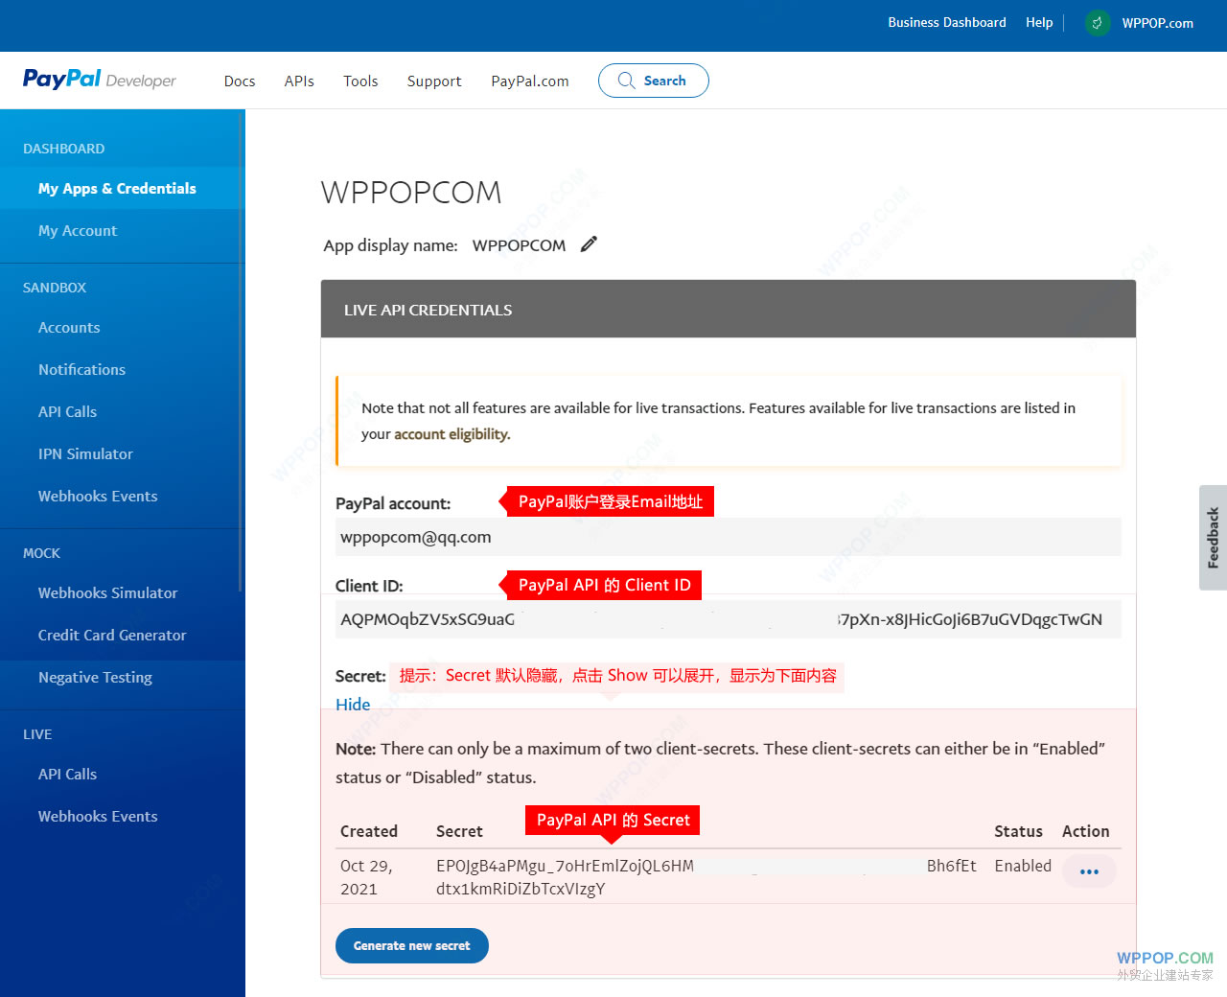Open the Support menu
Screen dimensions: 1227x997
[x=434, y=81]
